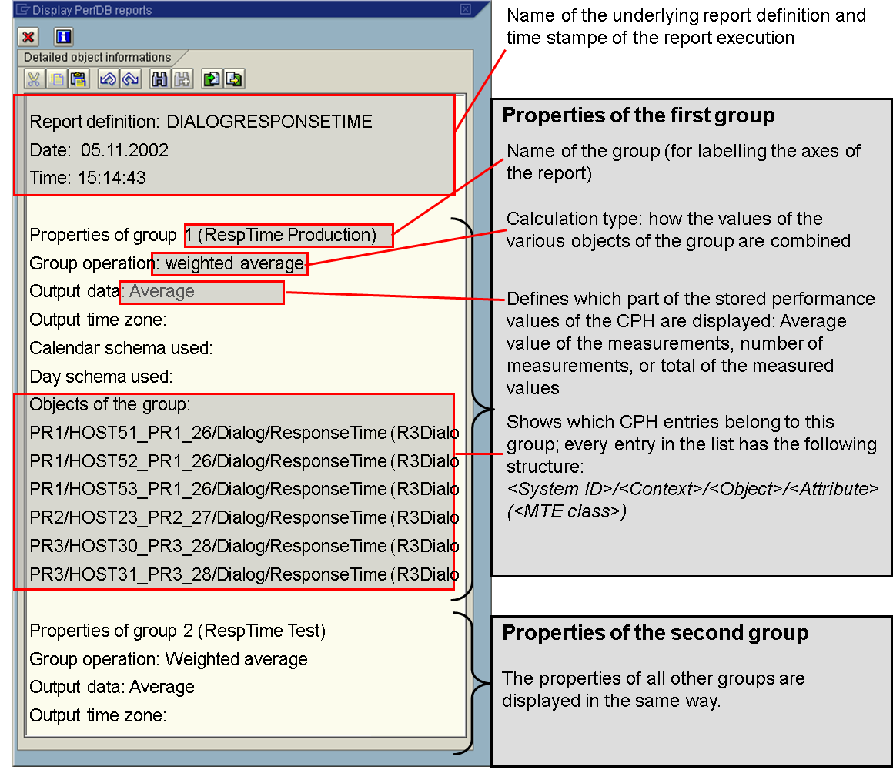This screenshot has height=770, width=893.
Task: Click the Copy icon in text toolbar
Action: (x=56, y=79)
